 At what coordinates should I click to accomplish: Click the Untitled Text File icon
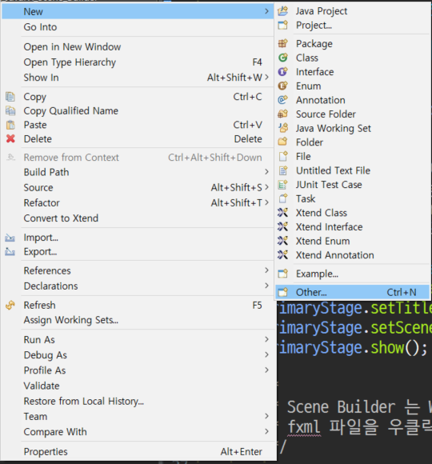[x=283, y=170]
